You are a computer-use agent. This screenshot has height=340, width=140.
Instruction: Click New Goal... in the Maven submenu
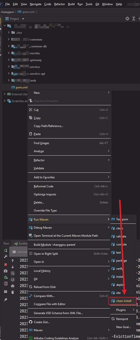click(x=123, y=327)
